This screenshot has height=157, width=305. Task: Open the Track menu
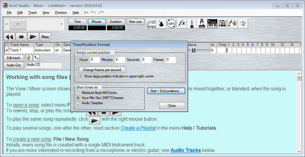click(32, 13)
